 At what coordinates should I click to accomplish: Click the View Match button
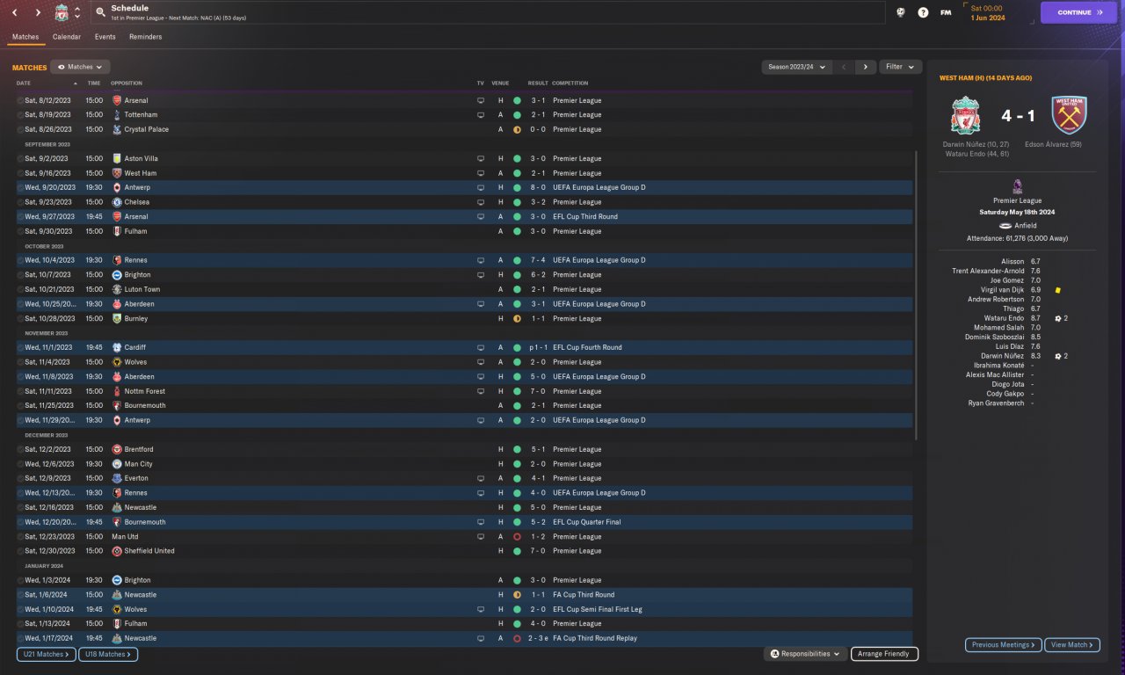tap(1073, 645)
